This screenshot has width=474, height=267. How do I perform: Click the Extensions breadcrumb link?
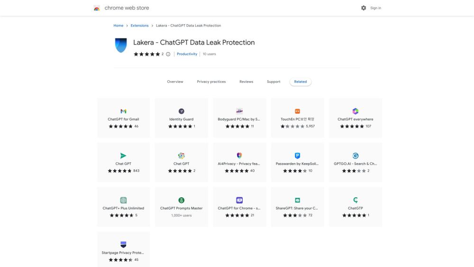[x=139, y=26]
